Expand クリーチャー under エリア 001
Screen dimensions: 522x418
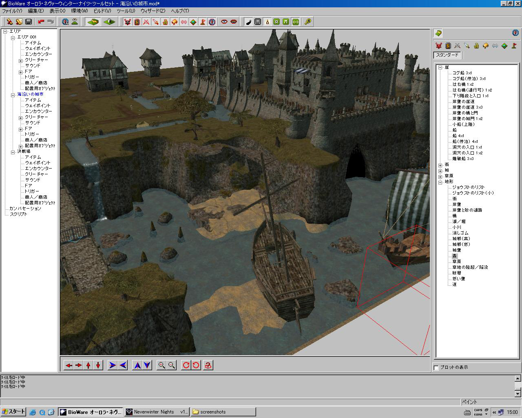pos(20,60)
